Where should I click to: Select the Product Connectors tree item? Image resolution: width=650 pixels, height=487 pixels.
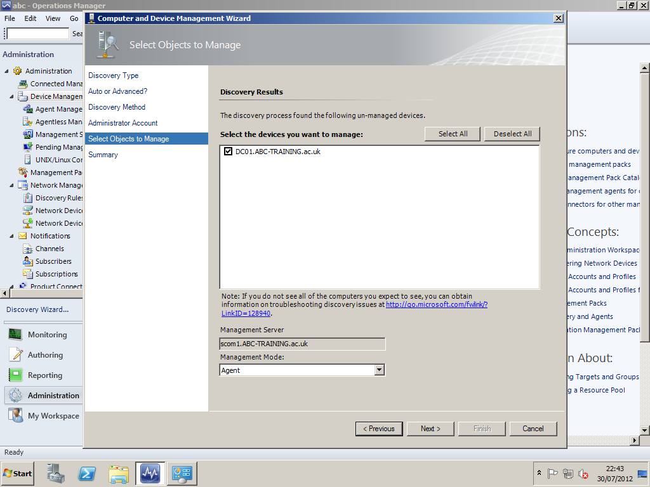pyautogui.click(x=56, y=286)
